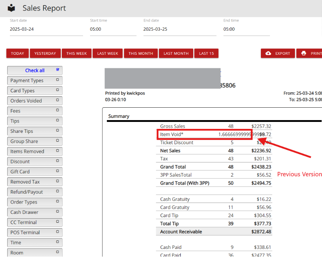The width and height of the screenshot is (322, 261).
Task: Click the app logo icon beside Sales Report
Action: [x=11, y=8]
